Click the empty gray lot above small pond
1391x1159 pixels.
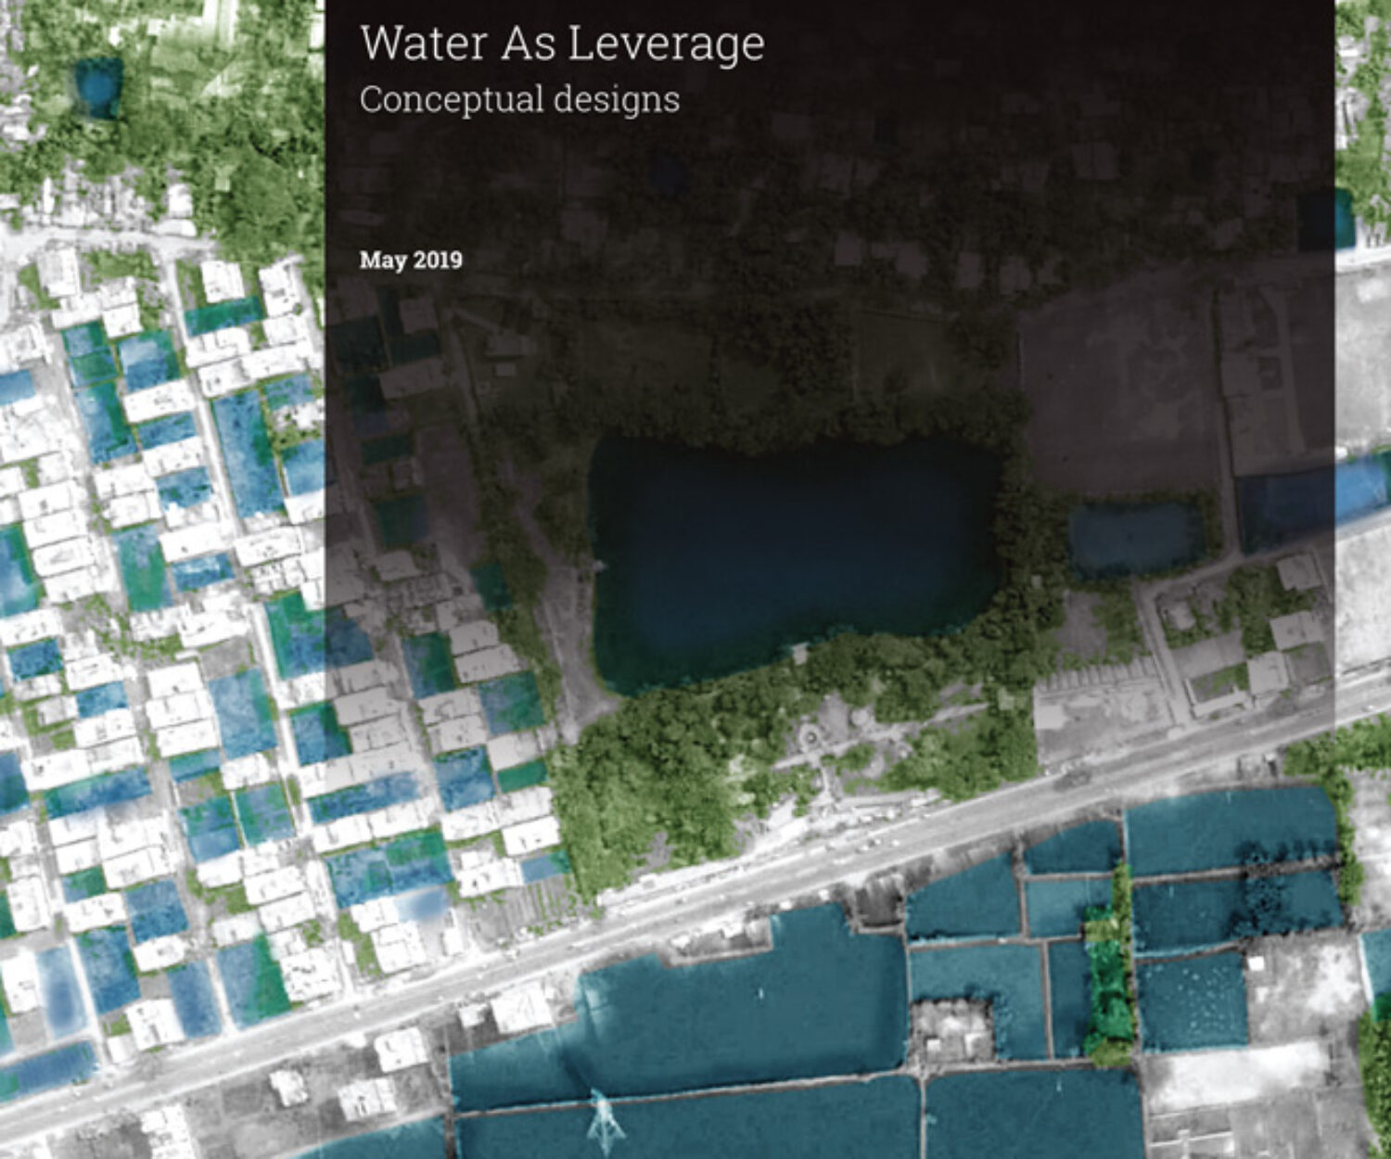pos(1113,389)
